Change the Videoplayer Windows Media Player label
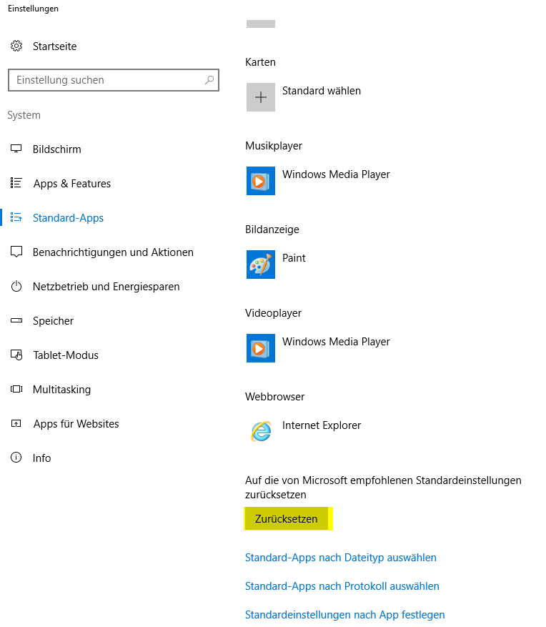The height and width of the screenshot is (627, 546). (336, 342)
